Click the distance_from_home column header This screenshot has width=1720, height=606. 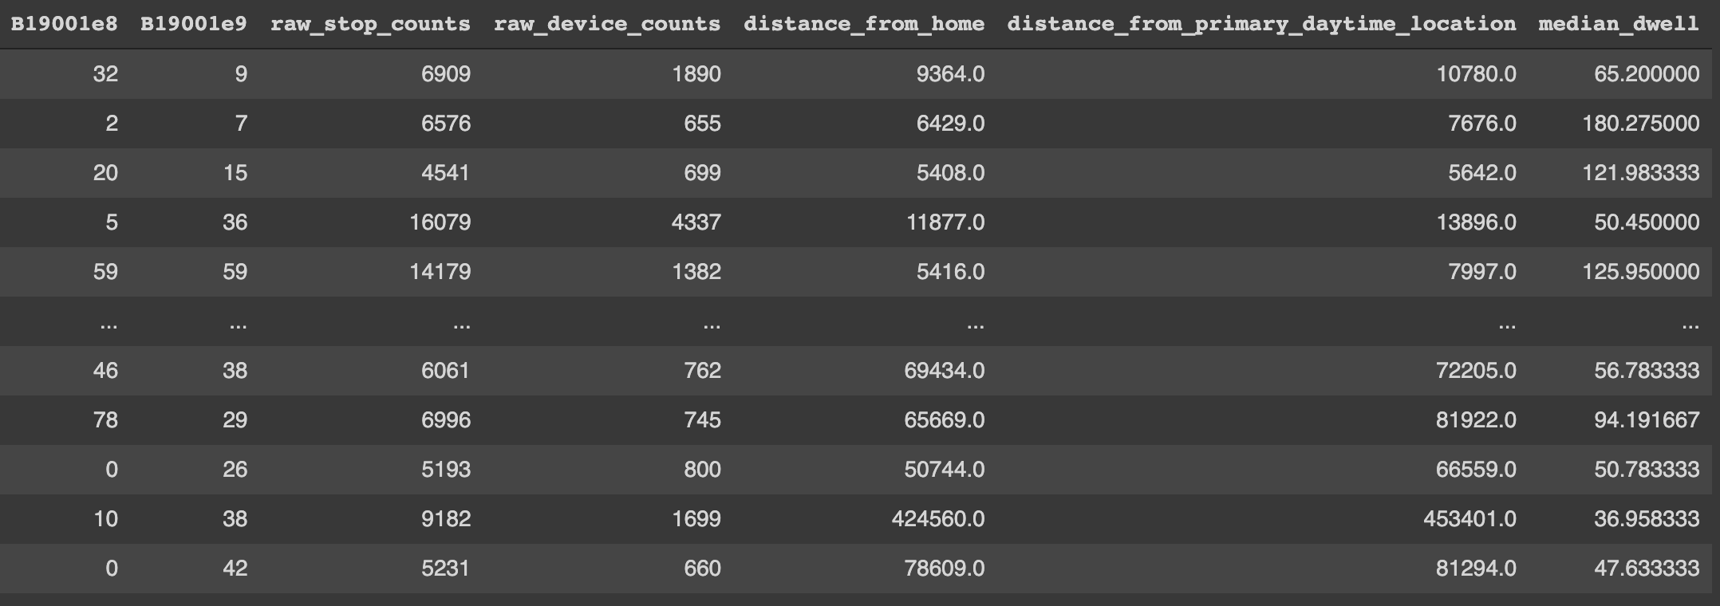pyautogui.click(x=863, y=24)
